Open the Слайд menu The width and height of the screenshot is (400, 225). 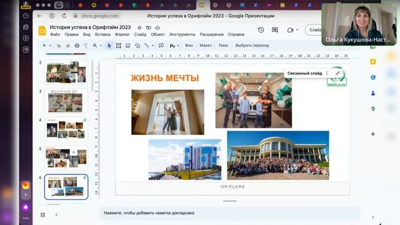[140, 34]
